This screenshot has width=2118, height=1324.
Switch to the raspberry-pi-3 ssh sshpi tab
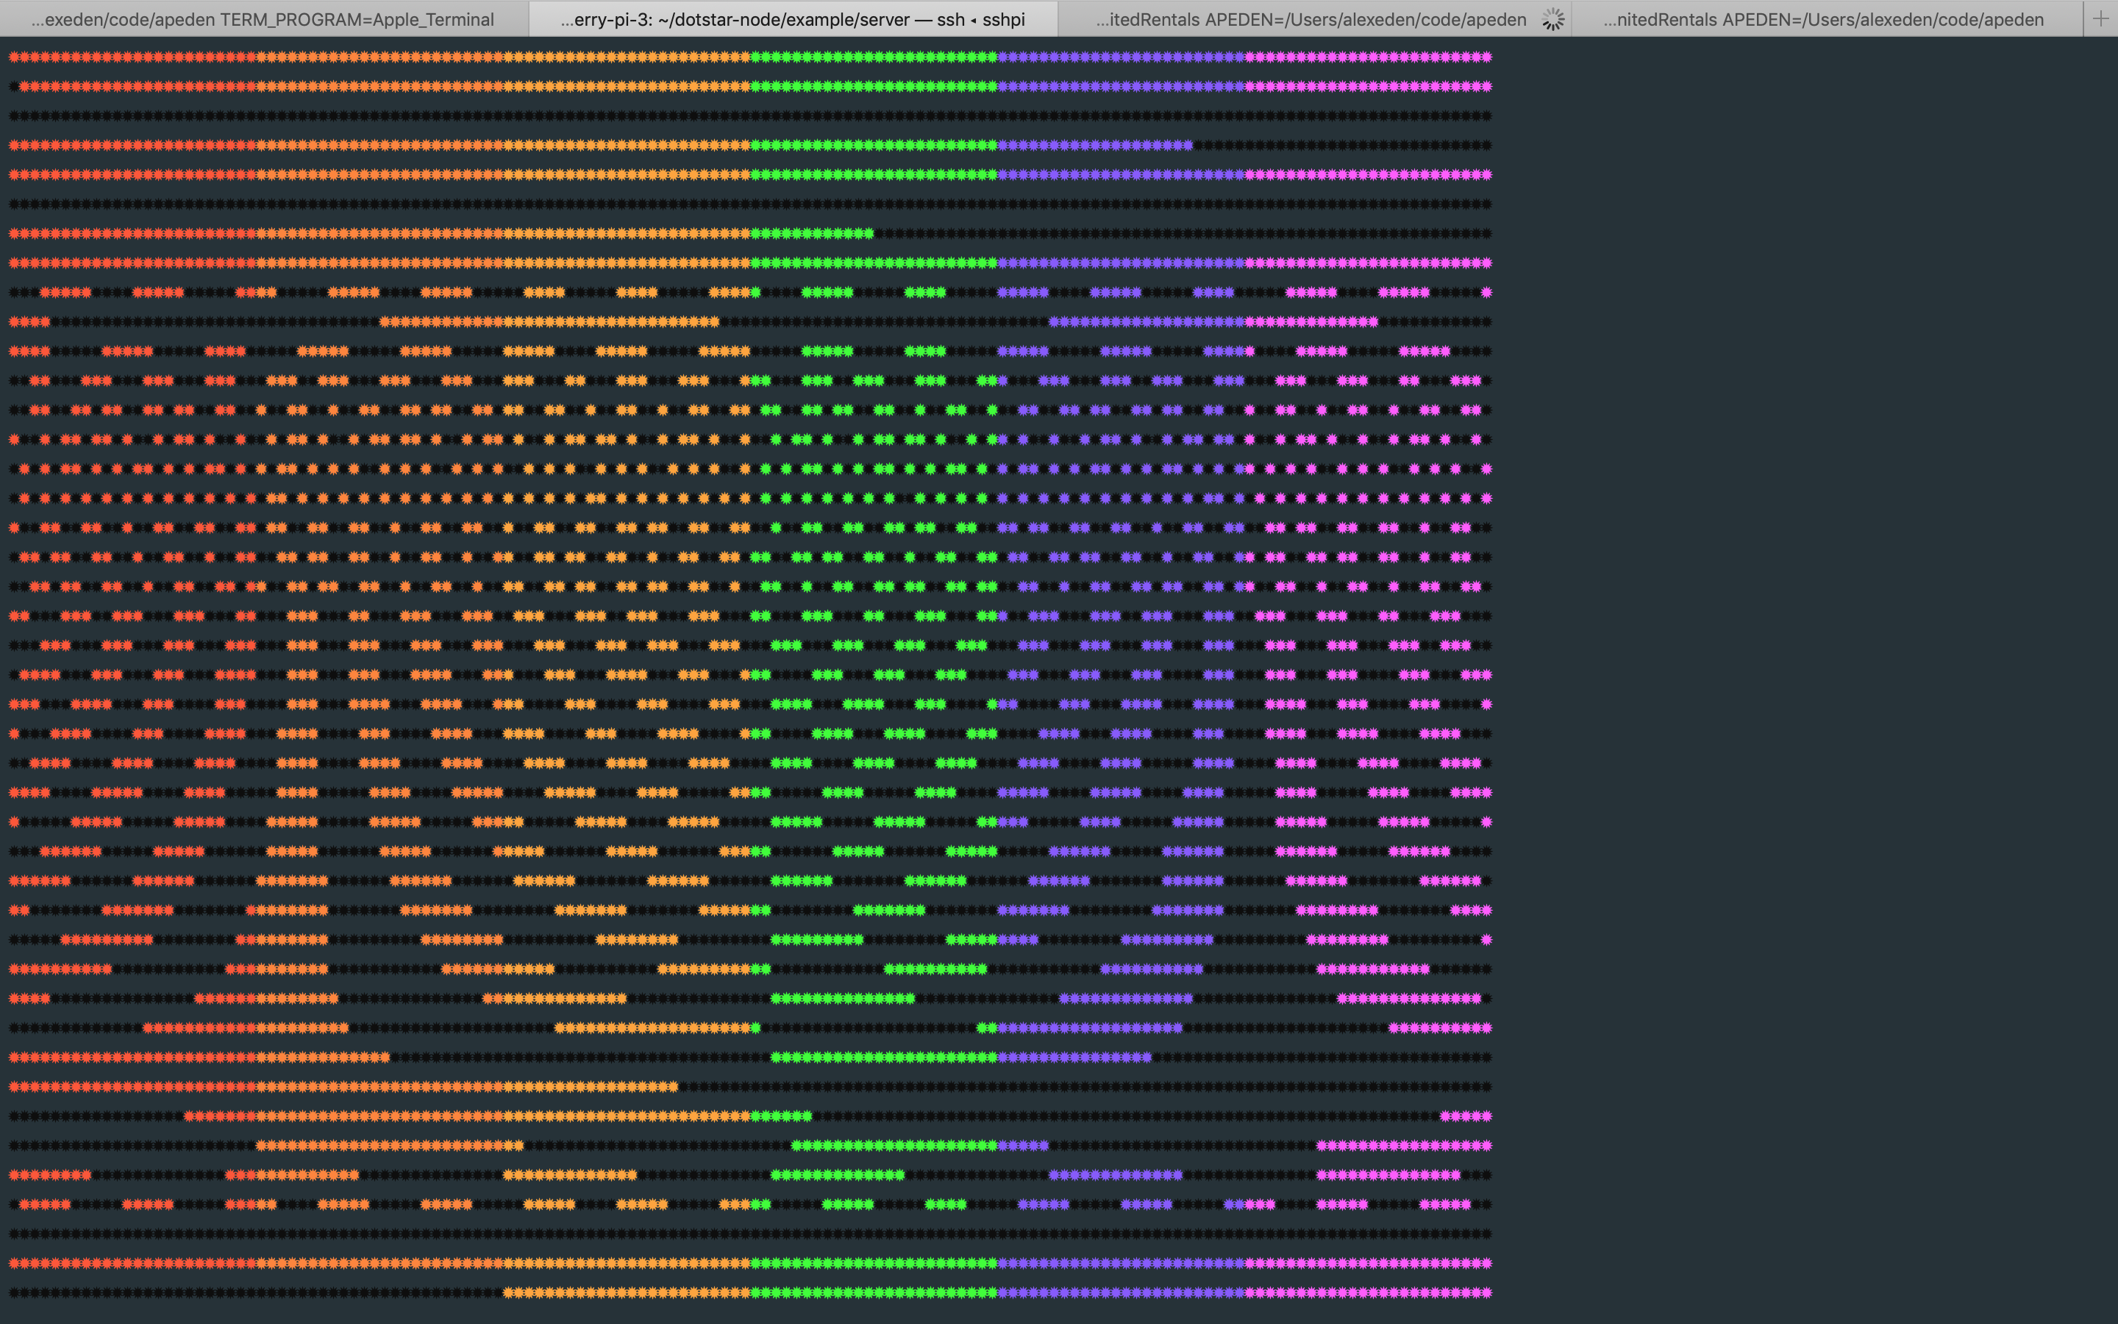[792, 19]
